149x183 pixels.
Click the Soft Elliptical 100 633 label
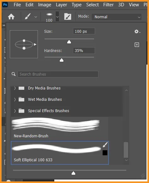tap(33, 160)
